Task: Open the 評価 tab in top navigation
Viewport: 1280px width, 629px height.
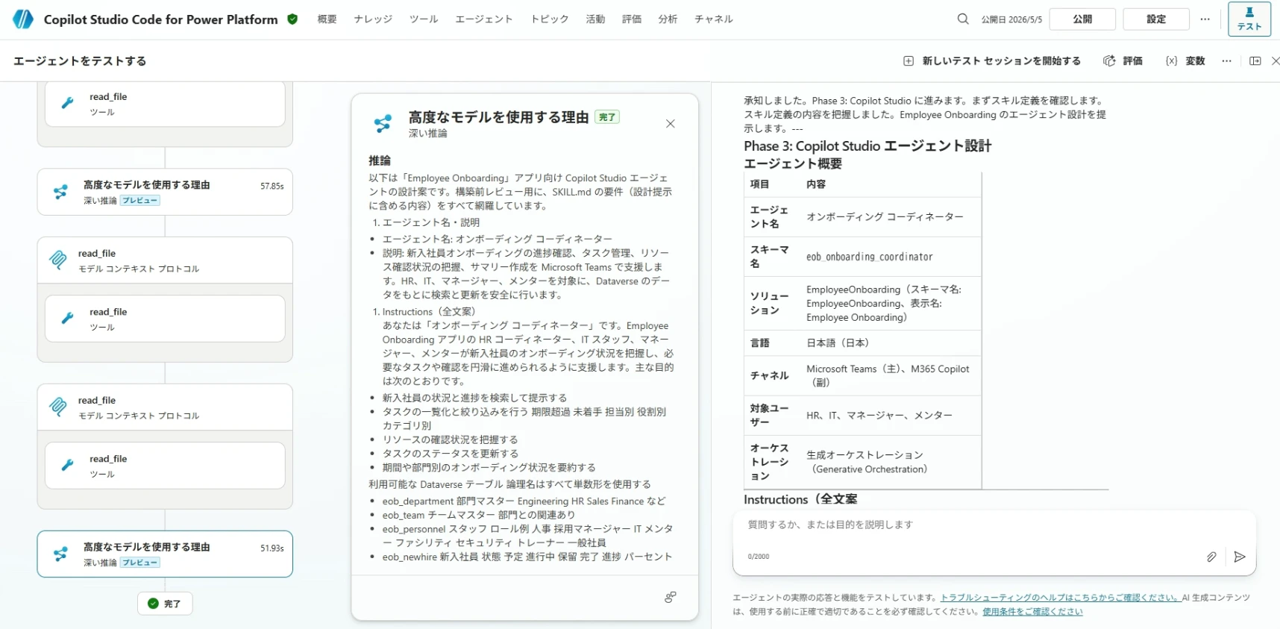Action: pos(632,19)
